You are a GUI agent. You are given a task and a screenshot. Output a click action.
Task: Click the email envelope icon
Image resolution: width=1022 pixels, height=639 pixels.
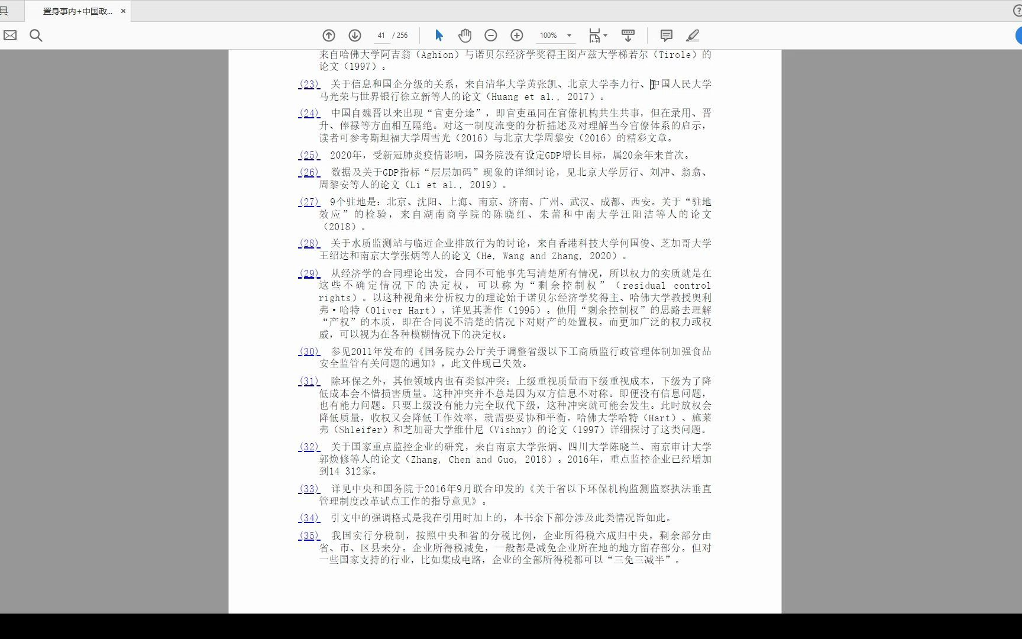(x=10, y=35)
